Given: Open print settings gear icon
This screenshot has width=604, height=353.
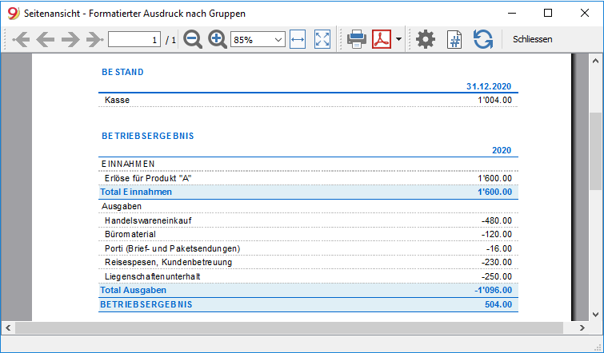Looking at the screenshot, I should (426, 39).
